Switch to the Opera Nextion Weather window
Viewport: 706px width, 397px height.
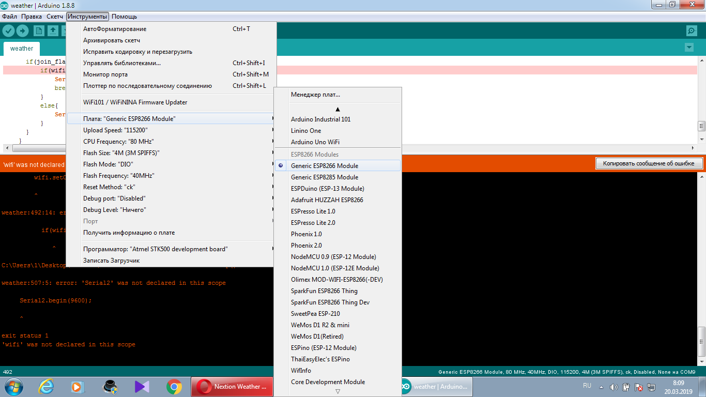[x=232, y=387]
